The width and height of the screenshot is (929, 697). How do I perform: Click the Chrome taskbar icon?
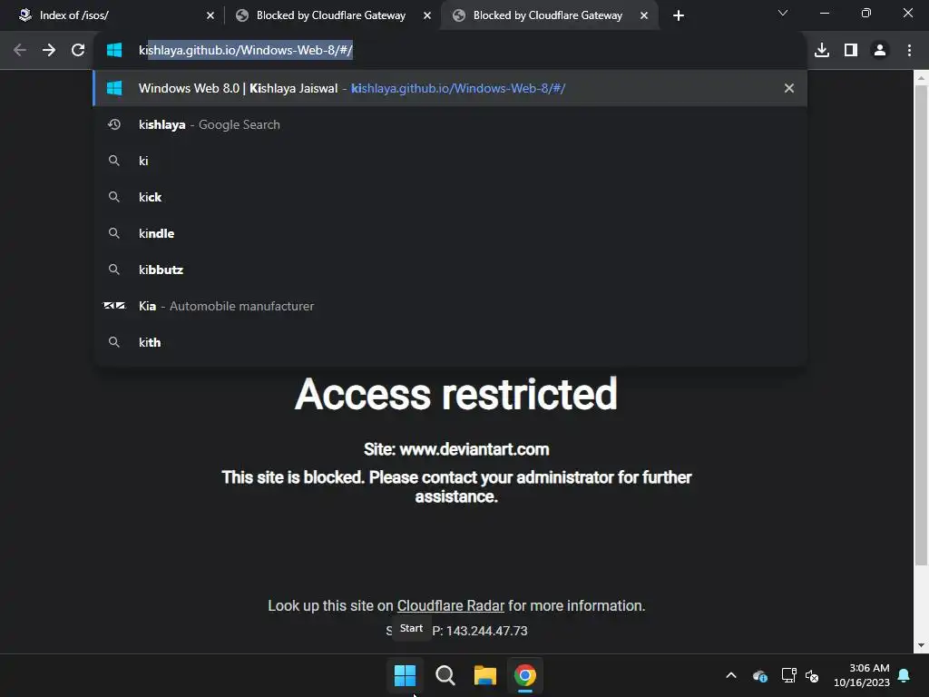point(525,675)
